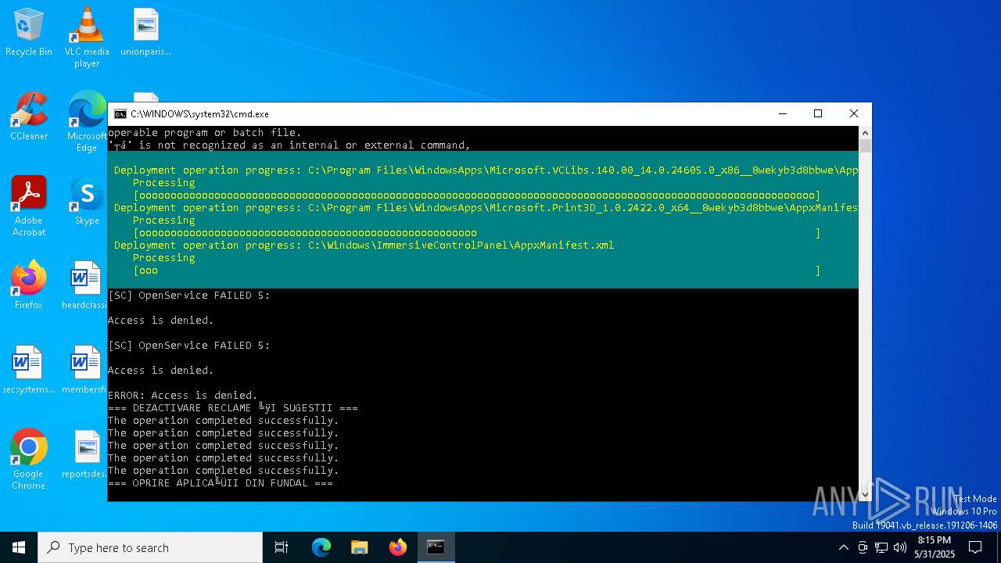Open Firefox from the taskbar
The height and width of the screenshot is (563, 1001).
(x=398, y=547)
